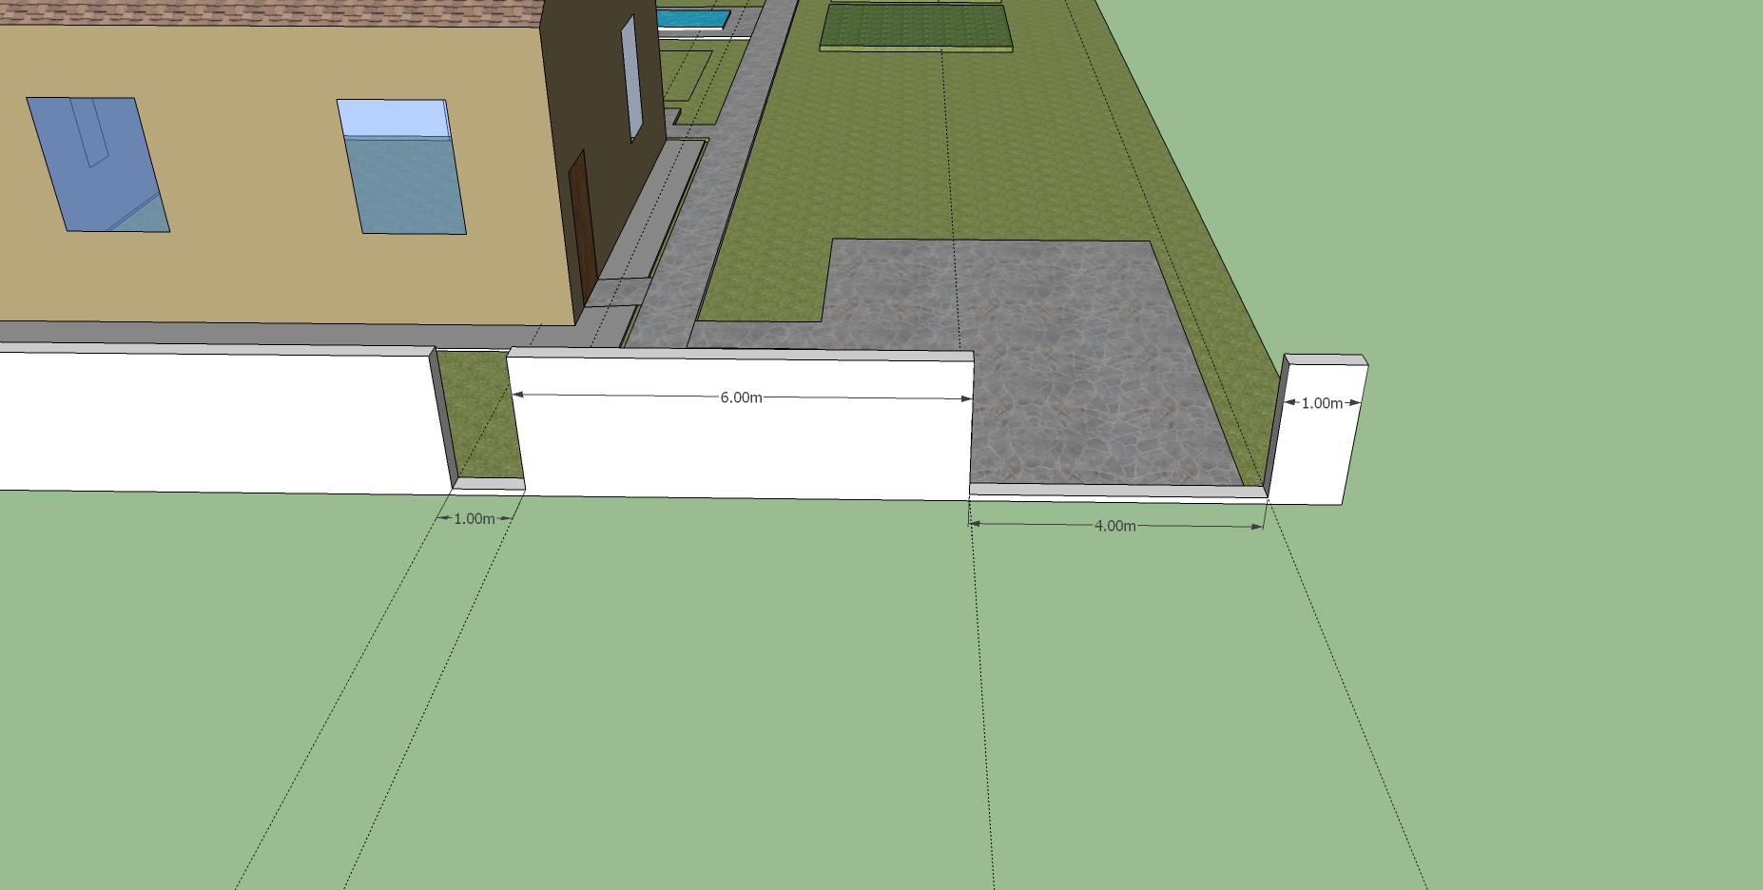Select the tall narrow window on the side wall
1763x890 pixels.
click(631, 78)
